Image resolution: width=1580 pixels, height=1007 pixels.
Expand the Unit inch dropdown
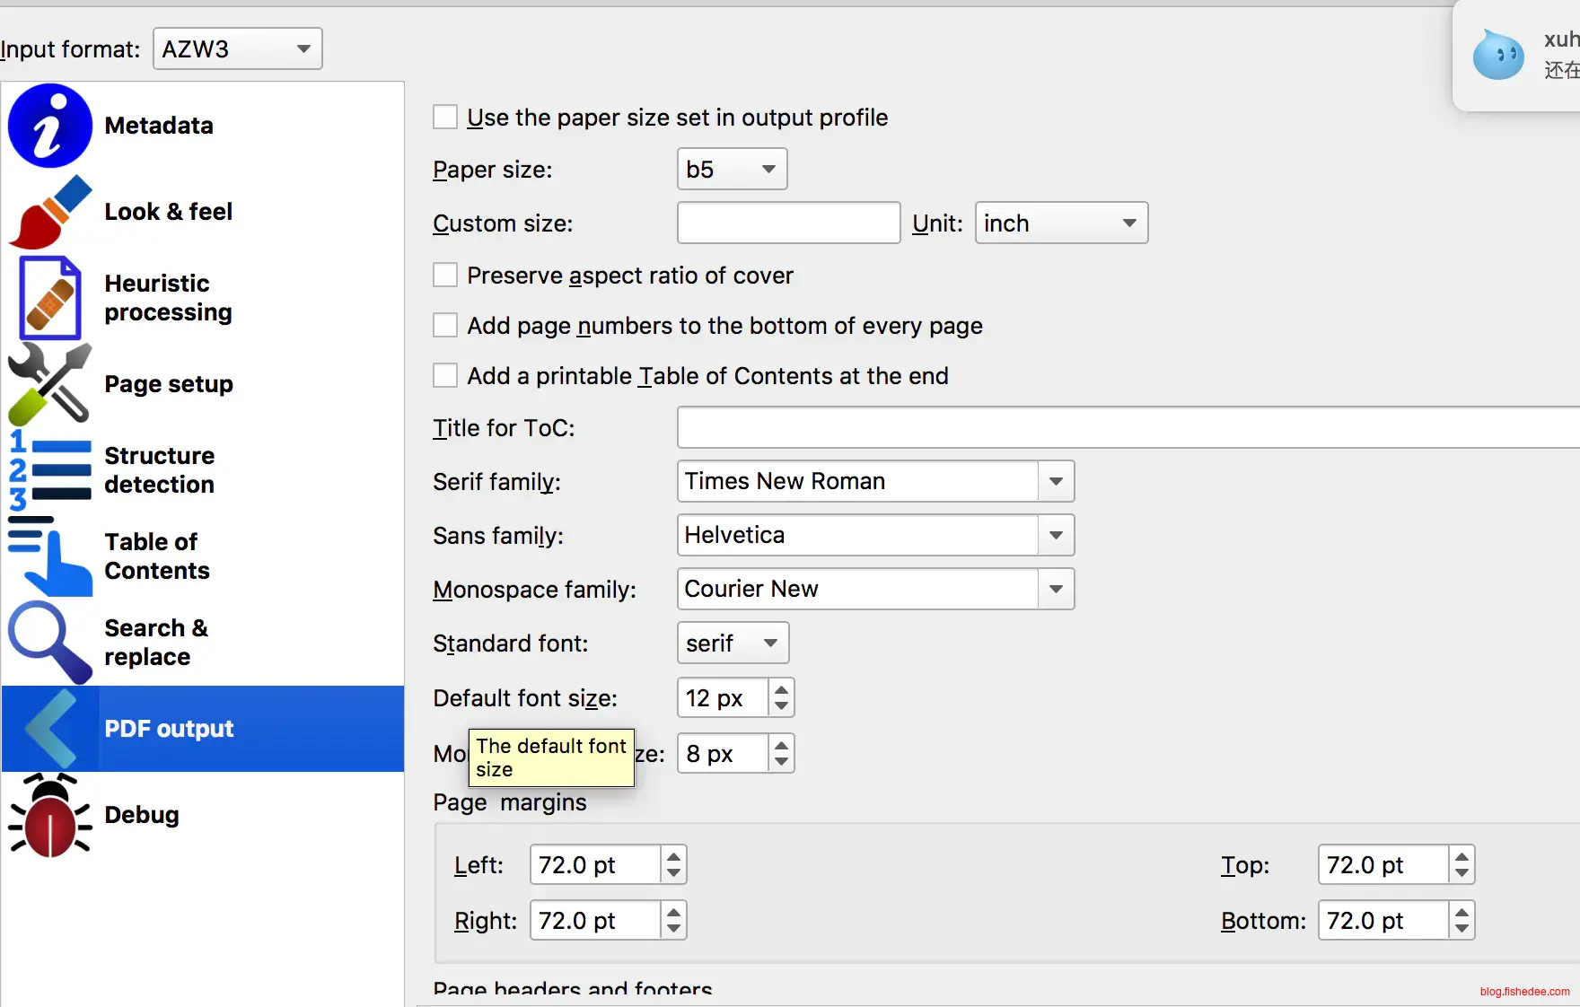coord(1061,223)
